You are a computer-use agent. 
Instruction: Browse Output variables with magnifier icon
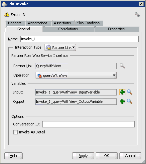click(129, 101)
